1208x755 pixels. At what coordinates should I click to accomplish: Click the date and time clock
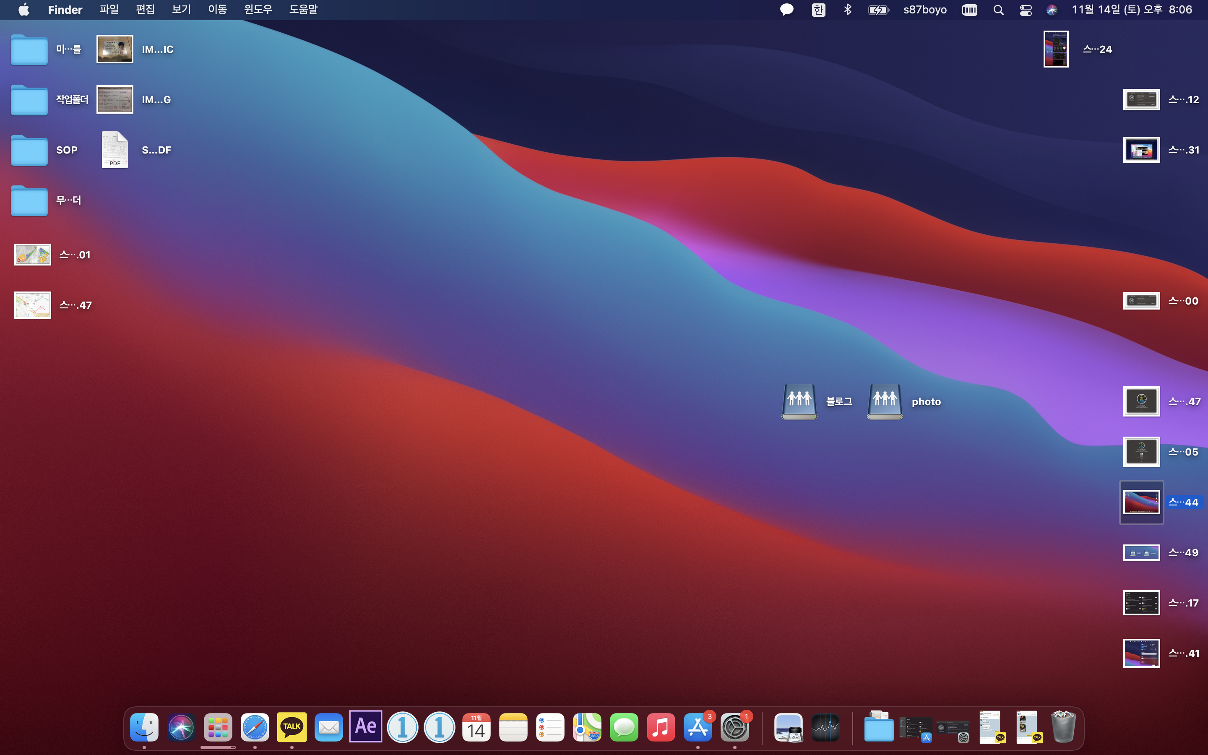(1132, 10)
